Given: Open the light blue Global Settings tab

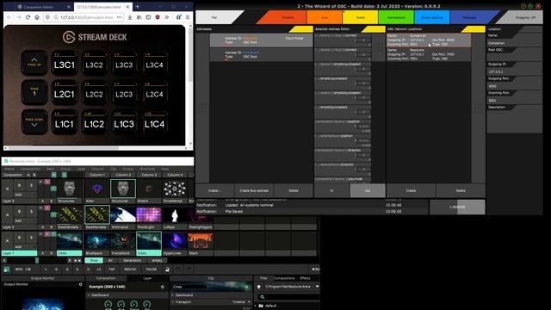Looking at the screenshot, I should [432, 17].
